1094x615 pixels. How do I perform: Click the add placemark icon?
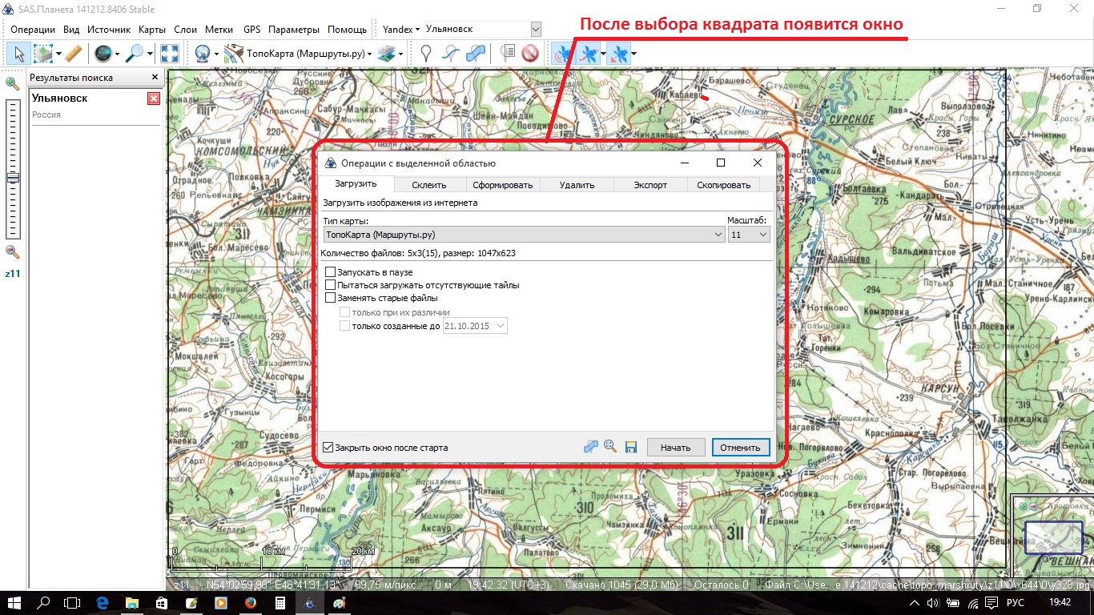[426, 54]
